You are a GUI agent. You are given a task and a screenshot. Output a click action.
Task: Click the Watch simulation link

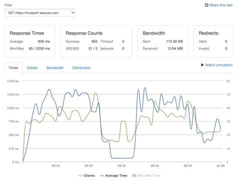[x=218, y=65]
